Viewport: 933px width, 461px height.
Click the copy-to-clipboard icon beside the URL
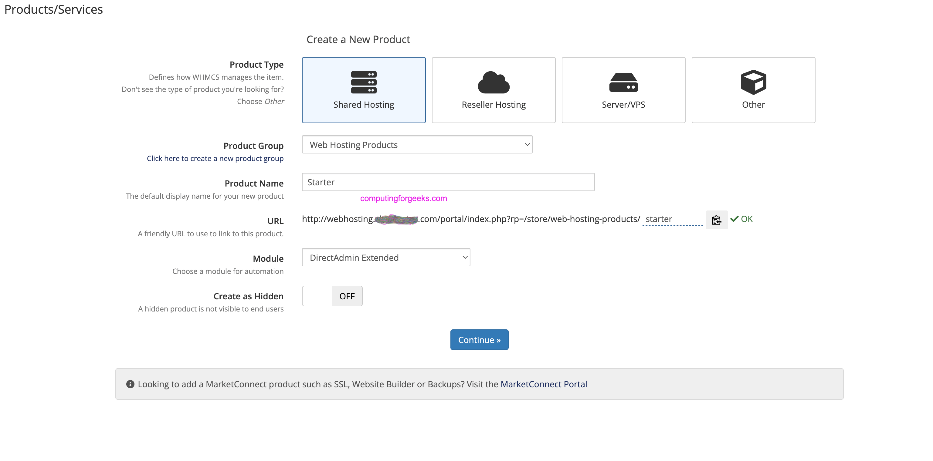pyautogui.click(x=716, y=220)
